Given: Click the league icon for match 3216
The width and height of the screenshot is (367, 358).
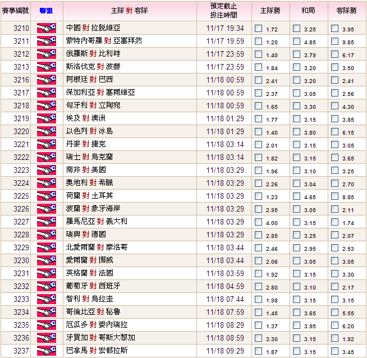Looking at the screenshot, I should point(47,80).
